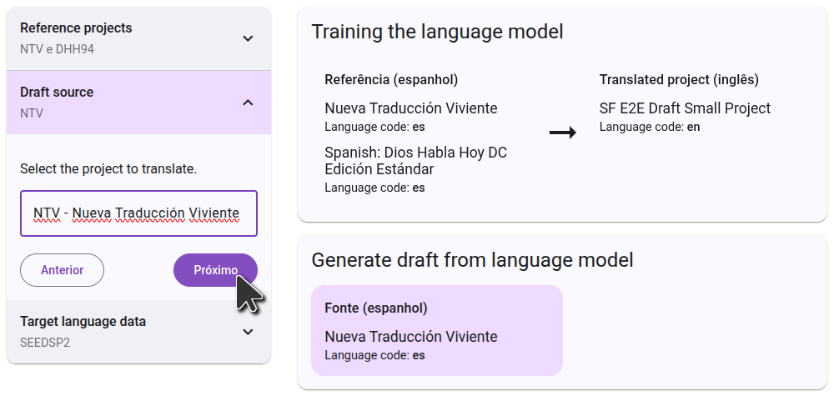The image size is (834, 396).
Task: Click the chevron icon beside Reference projects
Action: click(248, 38)
